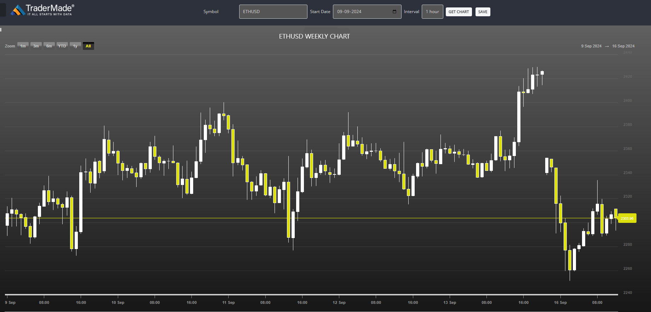This screenshot has height=312, width=651.
Task: Select the All zoom range
Action: pos(88,46)
